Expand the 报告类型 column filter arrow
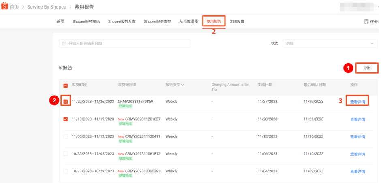This screenshot has width=381, height=183. click(182, 85)
